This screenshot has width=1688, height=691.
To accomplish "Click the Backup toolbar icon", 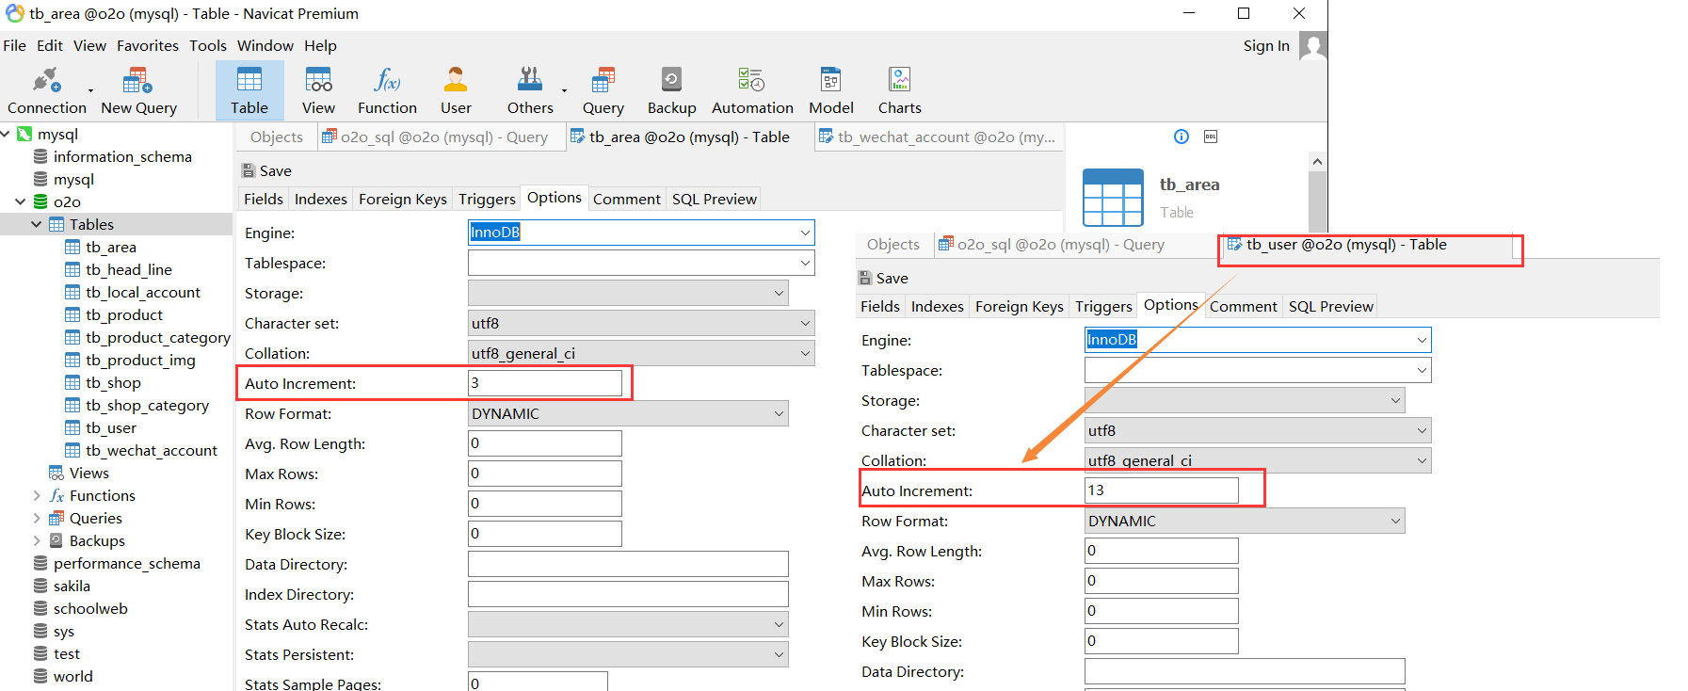I will (x=671, y=79).
